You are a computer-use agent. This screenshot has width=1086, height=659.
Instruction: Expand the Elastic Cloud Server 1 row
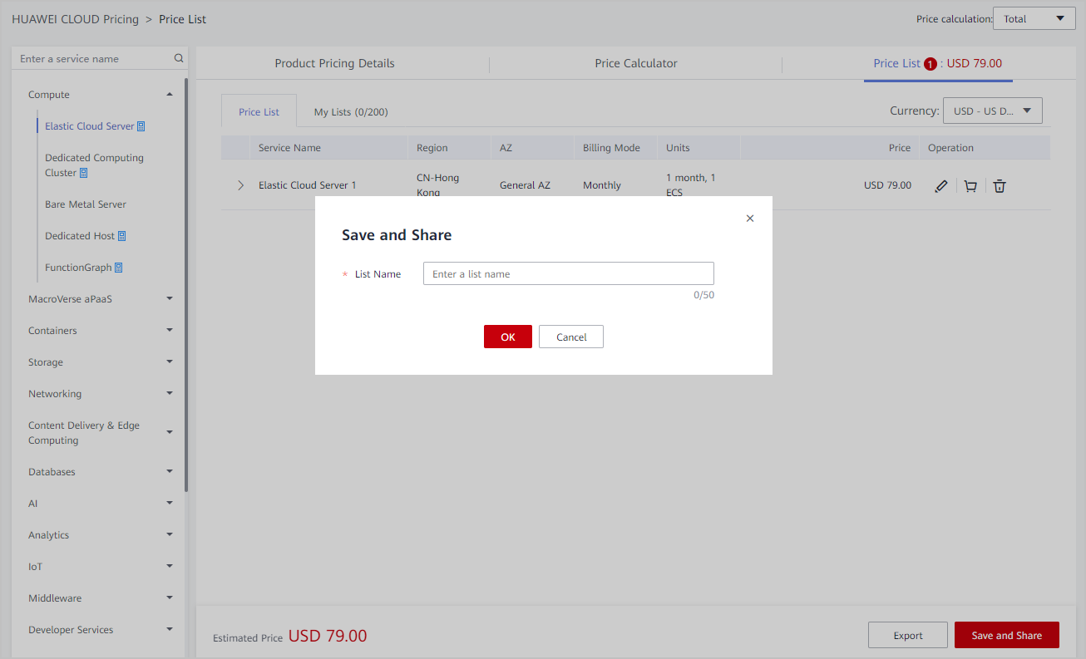click(x=241, y=185)
